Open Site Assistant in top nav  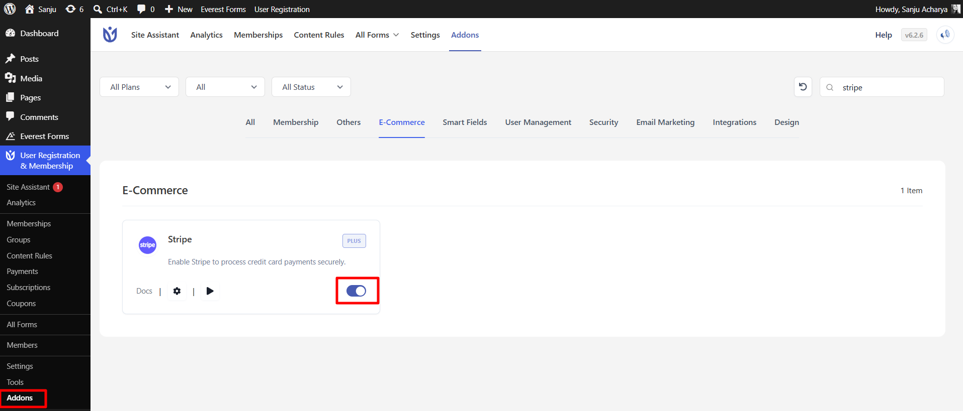(x=155, y=35)
